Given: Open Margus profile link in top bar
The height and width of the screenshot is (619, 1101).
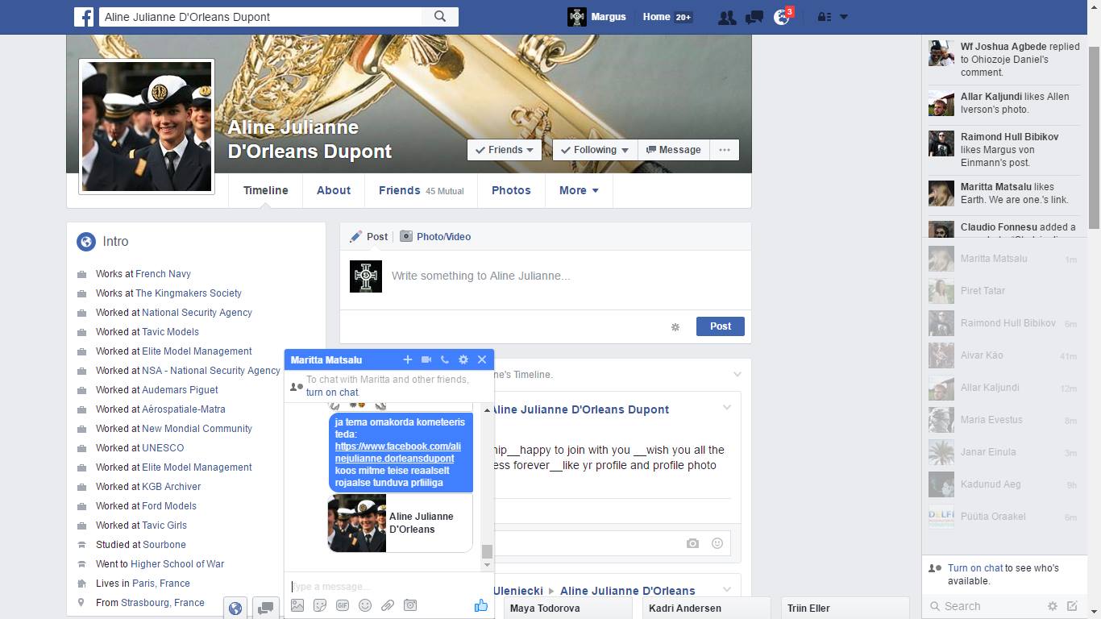Looking at the screenshot, I should click(x=597, y=17).
